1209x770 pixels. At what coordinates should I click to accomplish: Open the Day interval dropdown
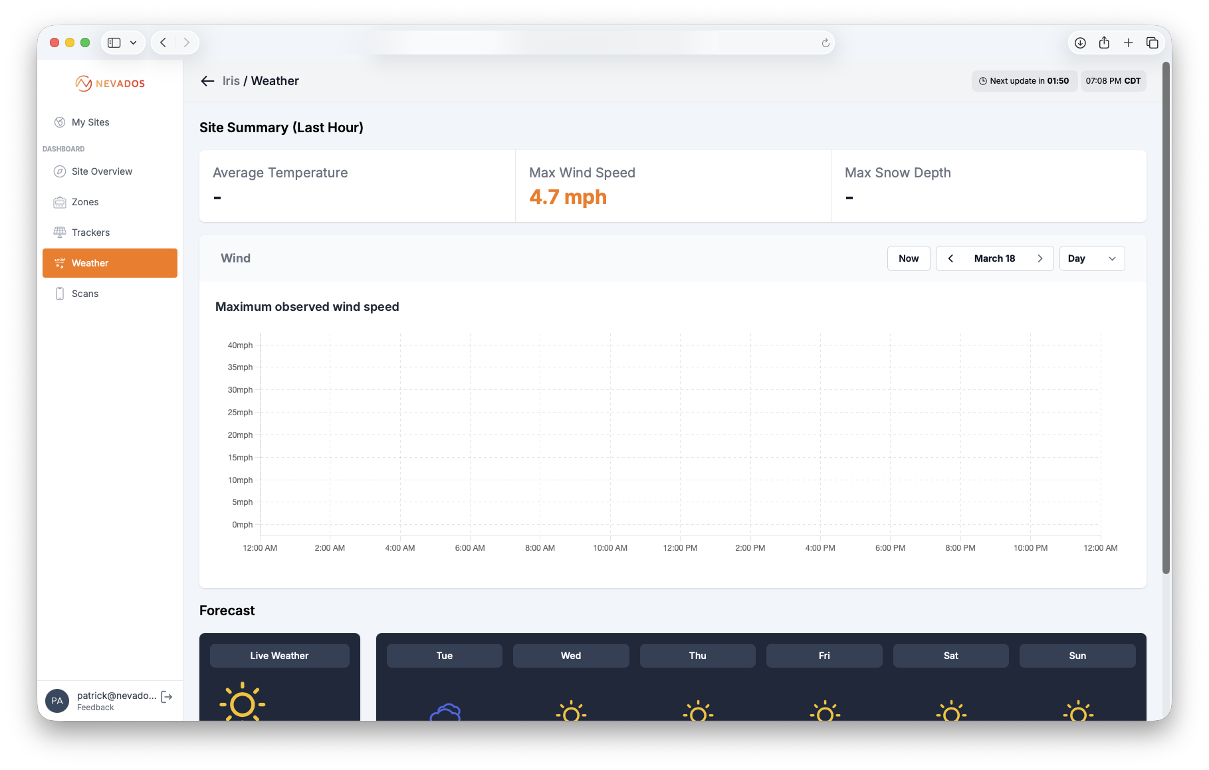(x=1091, y=258)
